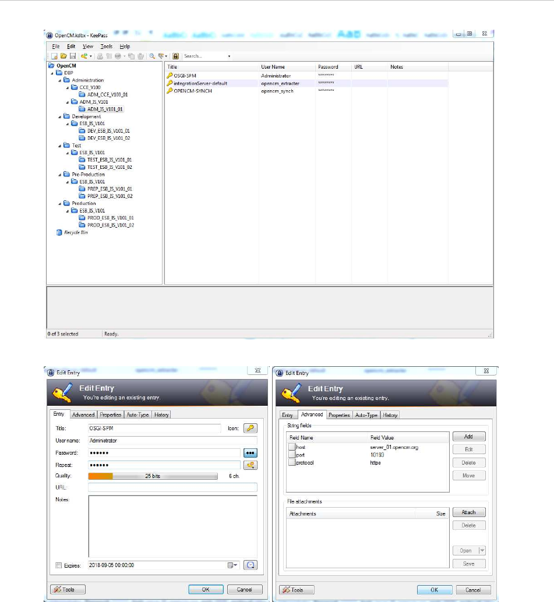The image size is (554, 602).
Task: Click the key icon of OPENCM-SYNCH entry
Action: pos(170,91)
